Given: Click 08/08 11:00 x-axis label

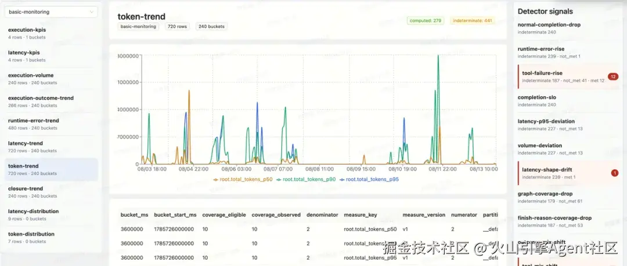Looking at the screenshot, I should tap(319, 169).
